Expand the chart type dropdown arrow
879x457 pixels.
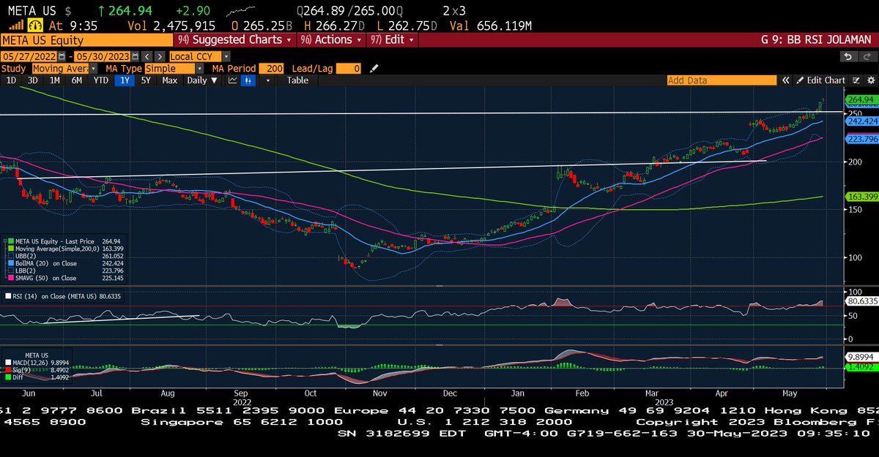(267, 80)
